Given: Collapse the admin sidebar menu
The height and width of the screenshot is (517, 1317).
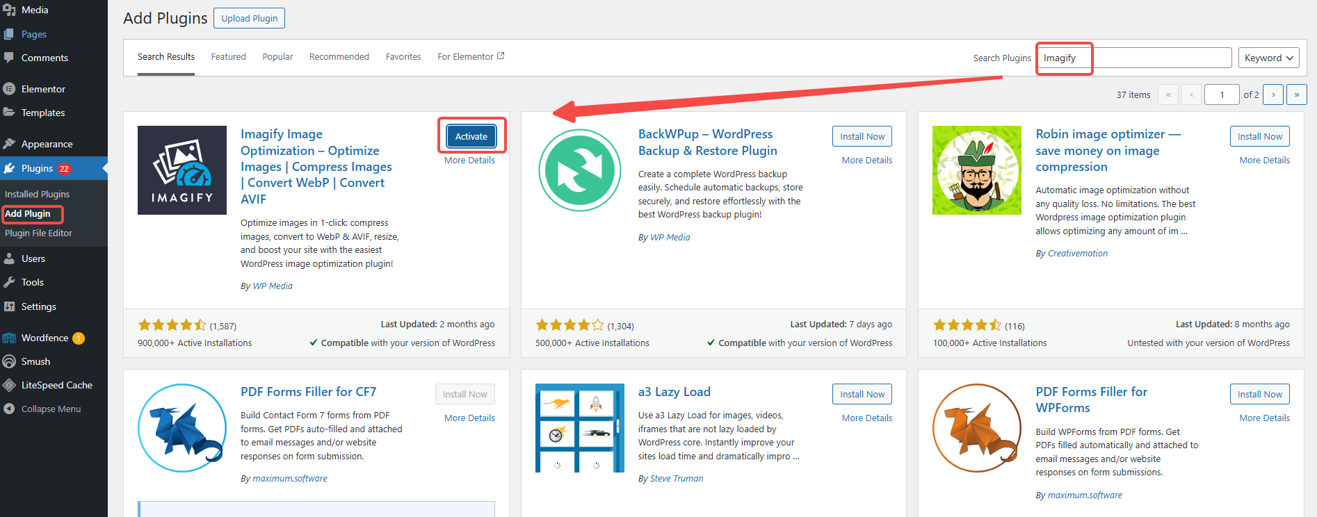Looking at the screenshot, I should click(50, 409).
